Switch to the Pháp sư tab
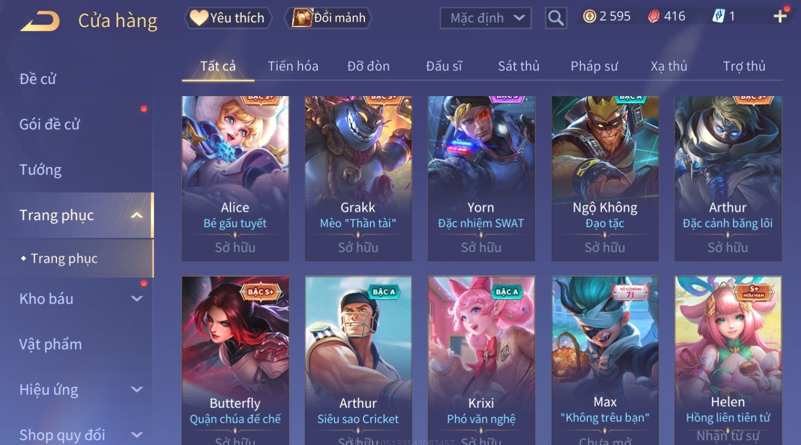This screenshot has width=801, height=445. (x=594, y=66)
